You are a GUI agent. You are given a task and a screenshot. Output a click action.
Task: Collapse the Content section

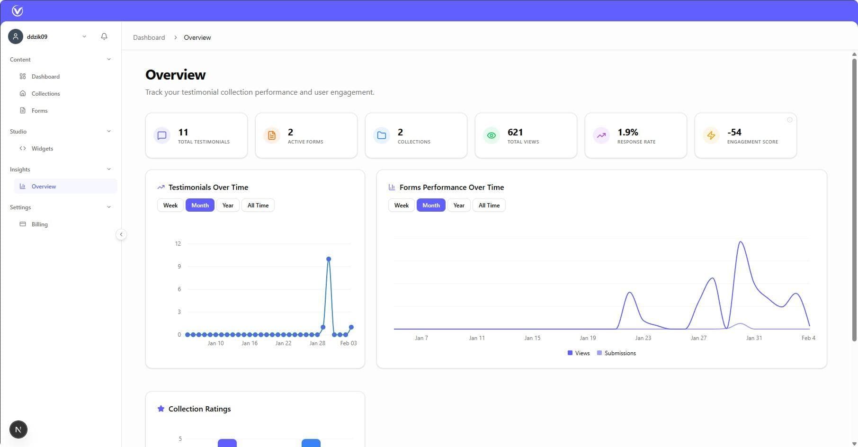coord(109,59)
